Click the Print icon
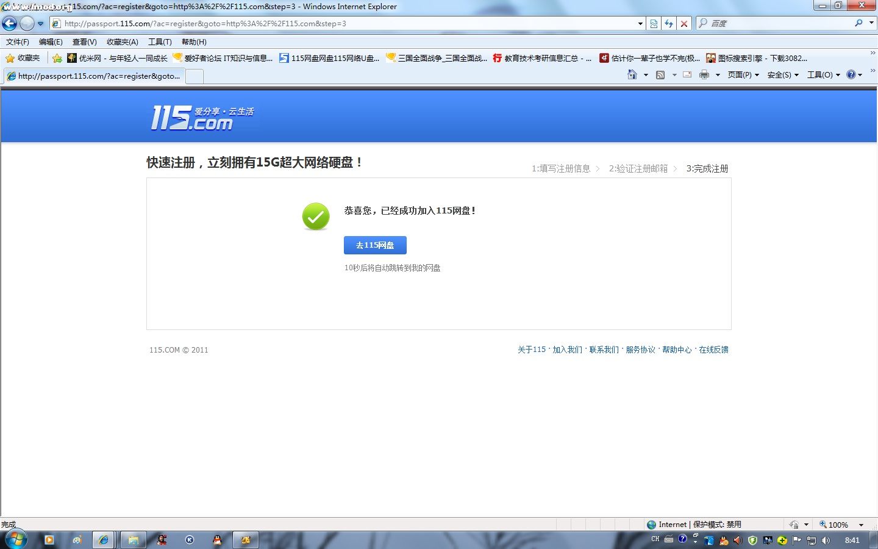The width and height of the screenshot is (878, 549). pyautogui.click(x=704, y=74)
